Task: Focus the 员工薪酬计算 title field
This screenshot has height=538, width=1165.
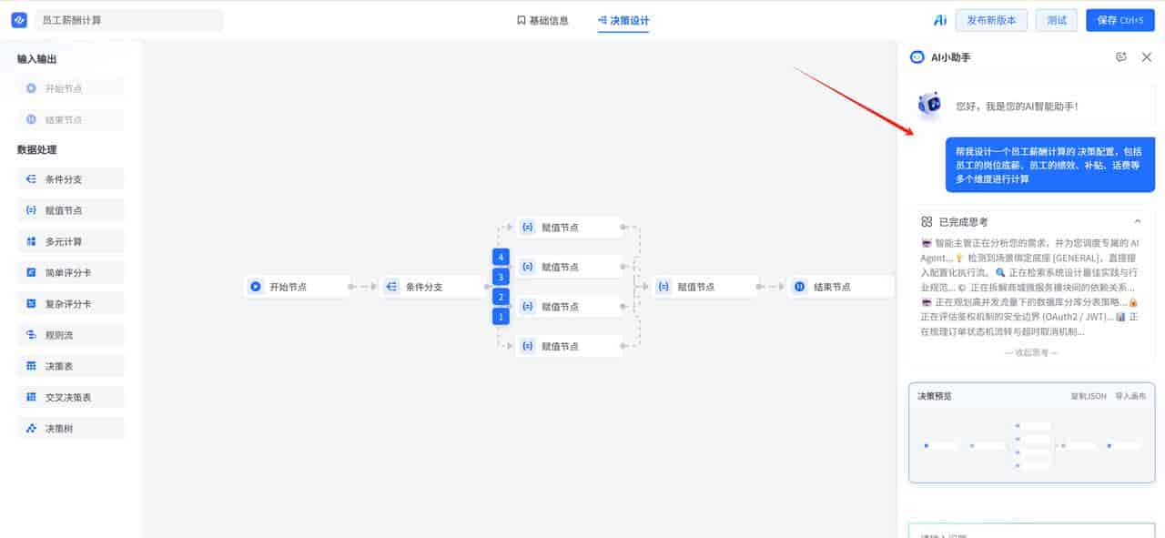Action: pyautogui.click(x=128, y=20)
